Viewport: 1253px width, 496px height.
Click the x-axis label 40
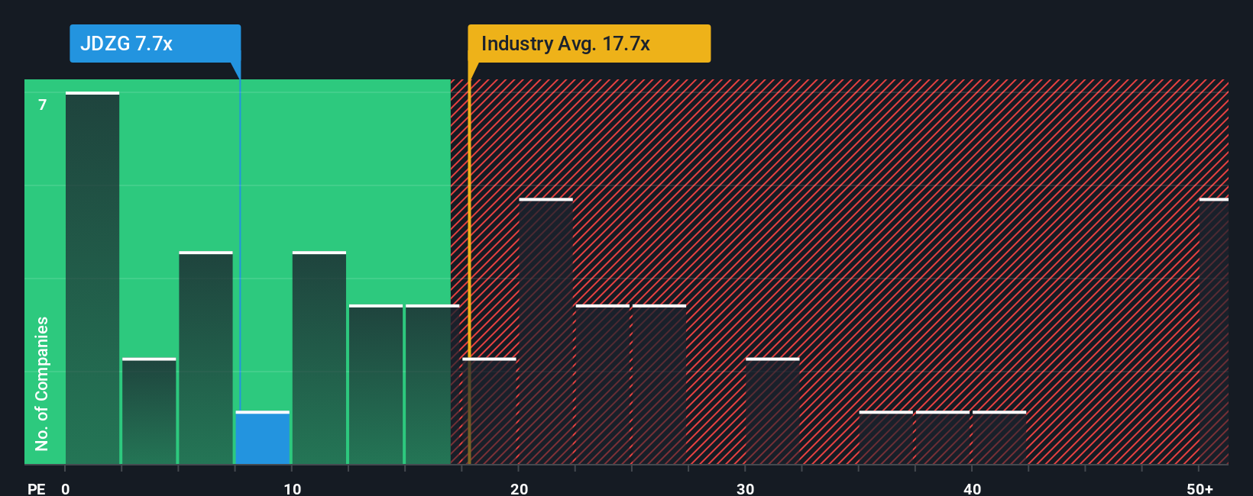[x=972, y=488]
